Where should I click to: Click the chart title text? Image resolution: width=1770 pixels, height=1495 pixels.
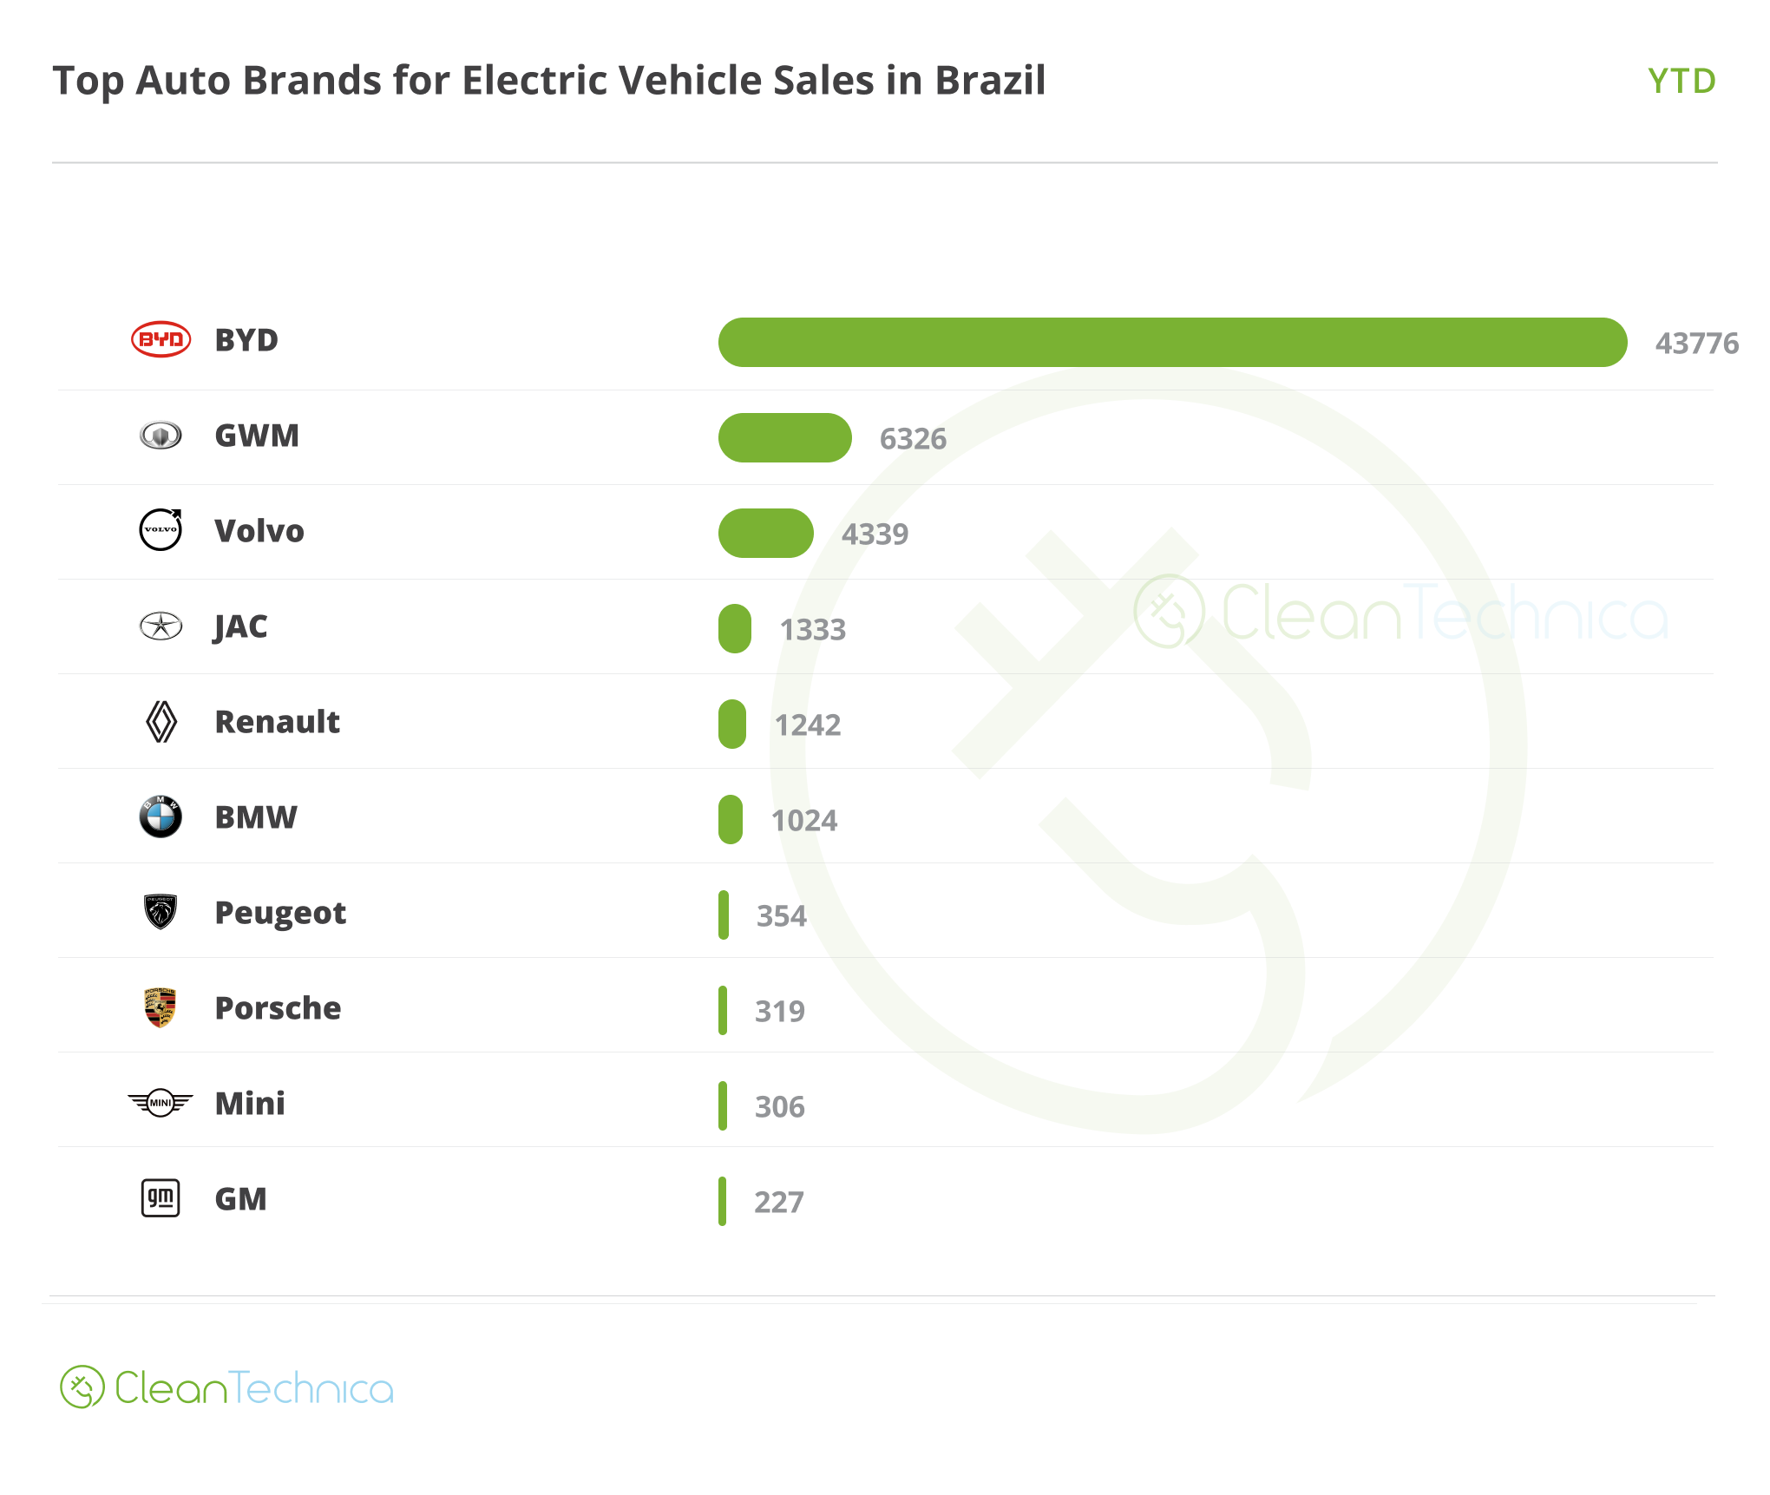[549, 81]
